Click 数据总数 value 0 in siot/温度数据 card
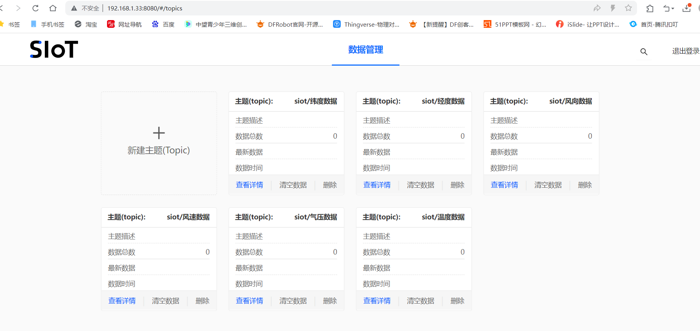The height and width of the screenshot is (331, 700). click(x=462, y=252)
